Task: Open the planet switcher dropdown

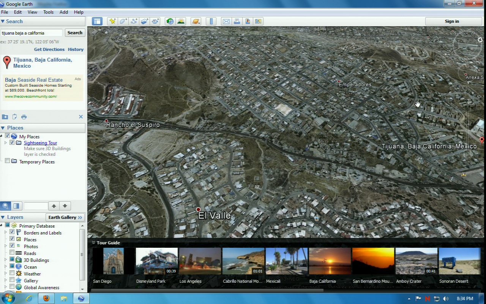Action: (196, 21)
